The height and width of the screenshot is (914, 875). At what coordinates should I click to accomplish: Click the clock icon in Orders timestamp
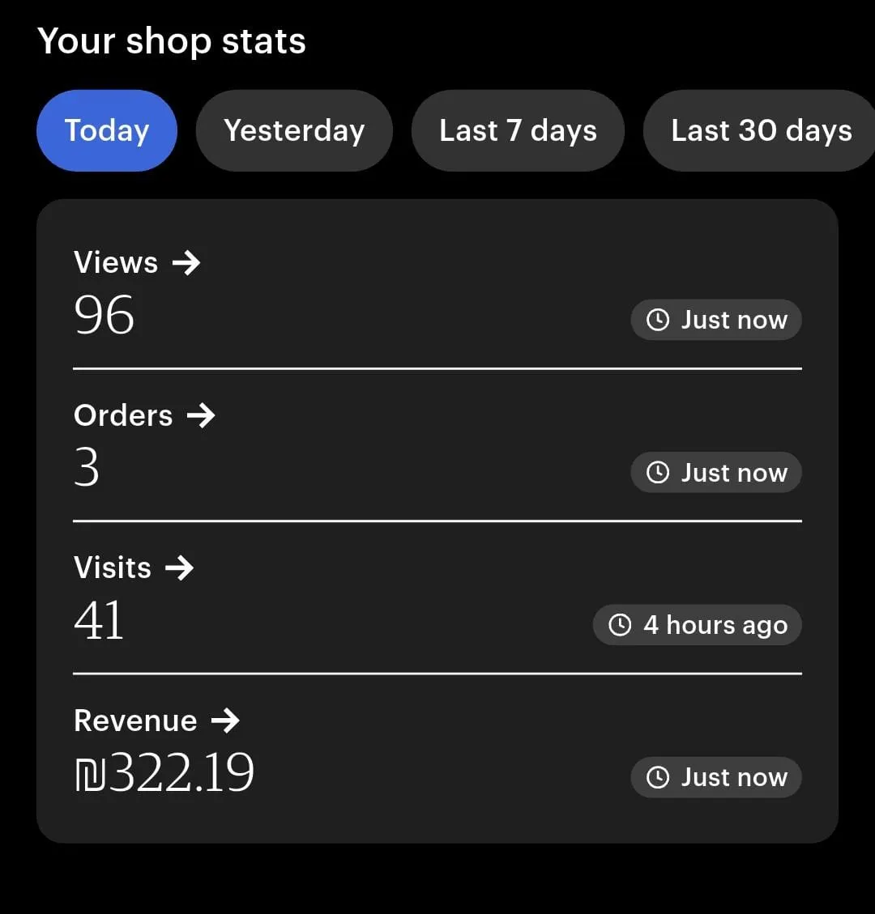(x=658, y=473)
